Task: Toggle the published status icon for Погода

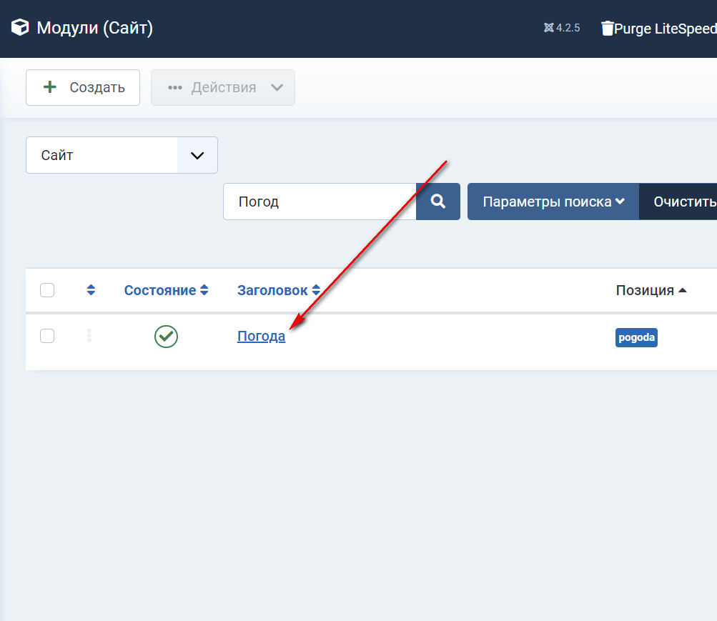Action: [166, 337]
